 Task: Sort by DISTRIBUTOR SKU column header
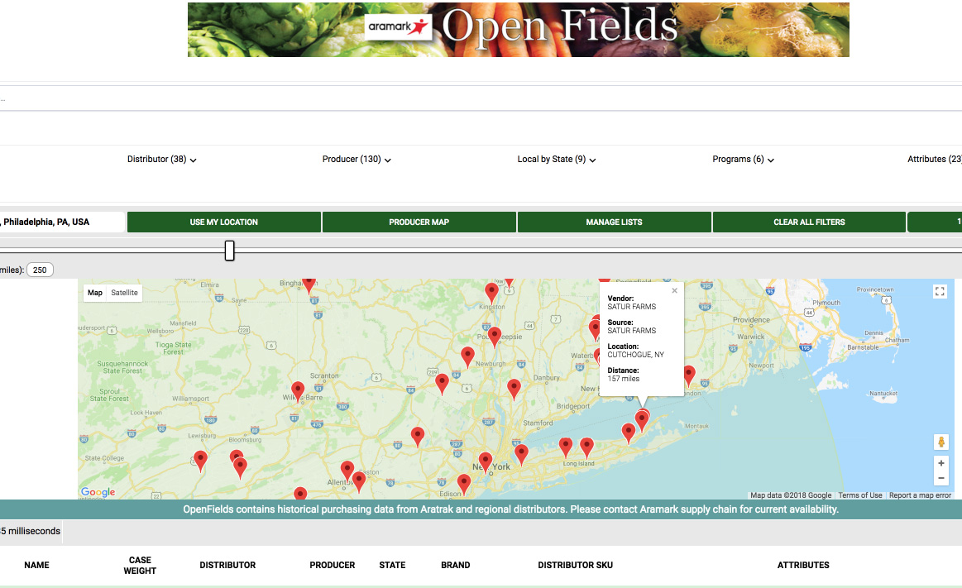point(576,566)
